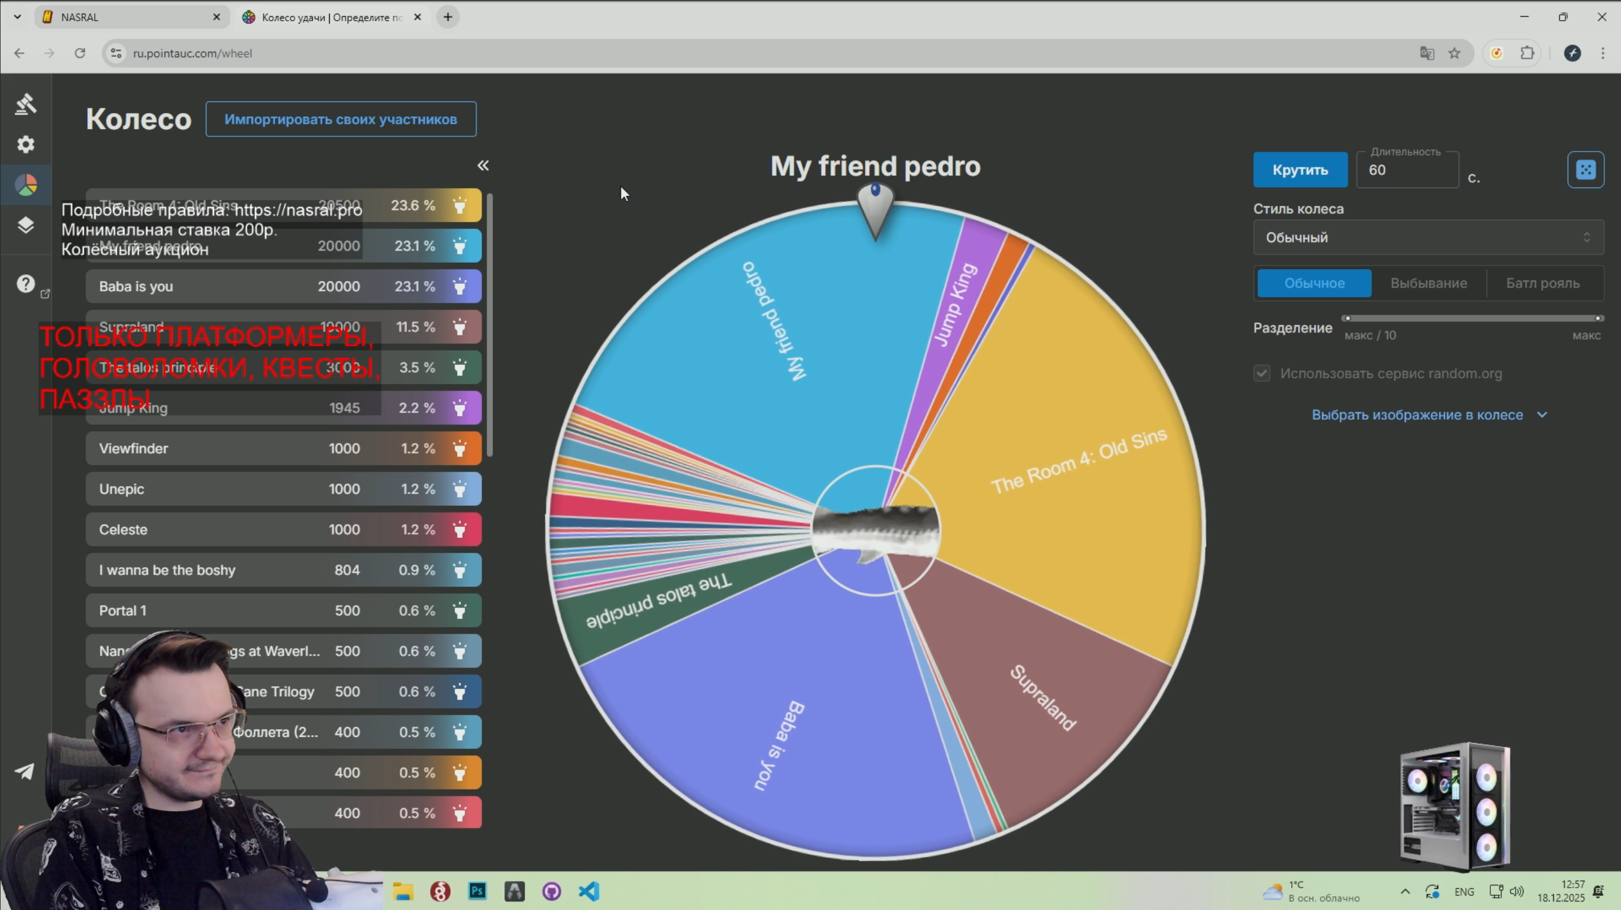The image size is (1621, 910).
Task: Open the Стиль колеса dropdown
Action: 1428,237
